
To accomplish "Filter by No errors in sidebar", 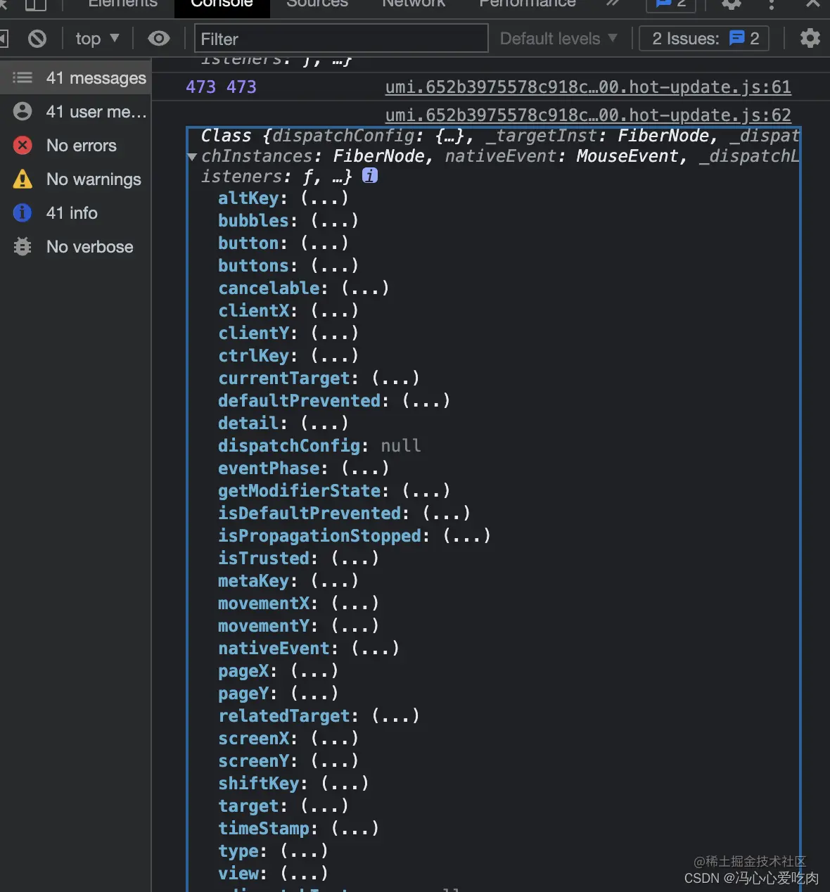I will [76, 146].
